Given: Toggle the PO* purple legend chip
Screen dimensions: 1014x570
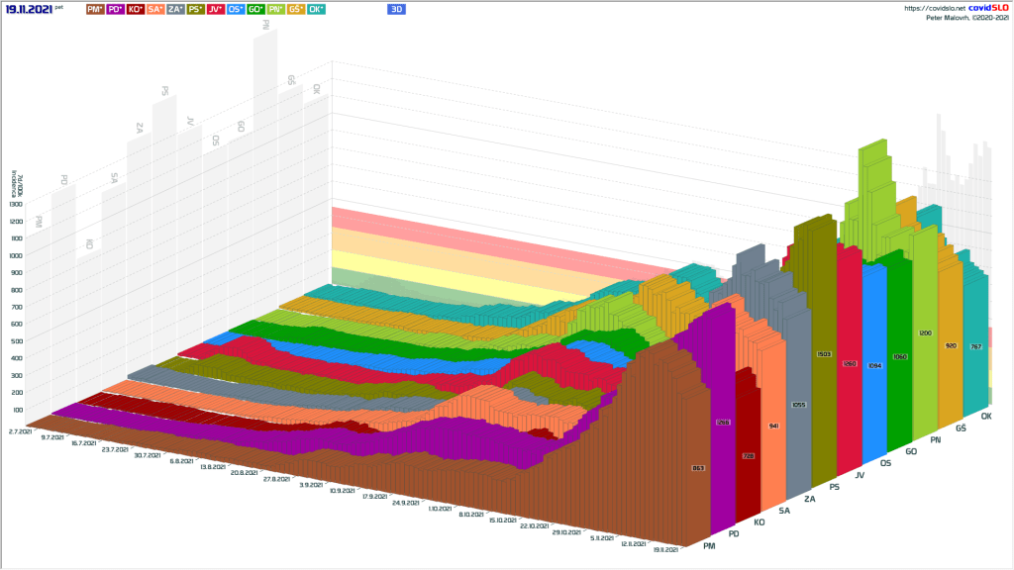Looking at the screenshot, I should (115, 9).
